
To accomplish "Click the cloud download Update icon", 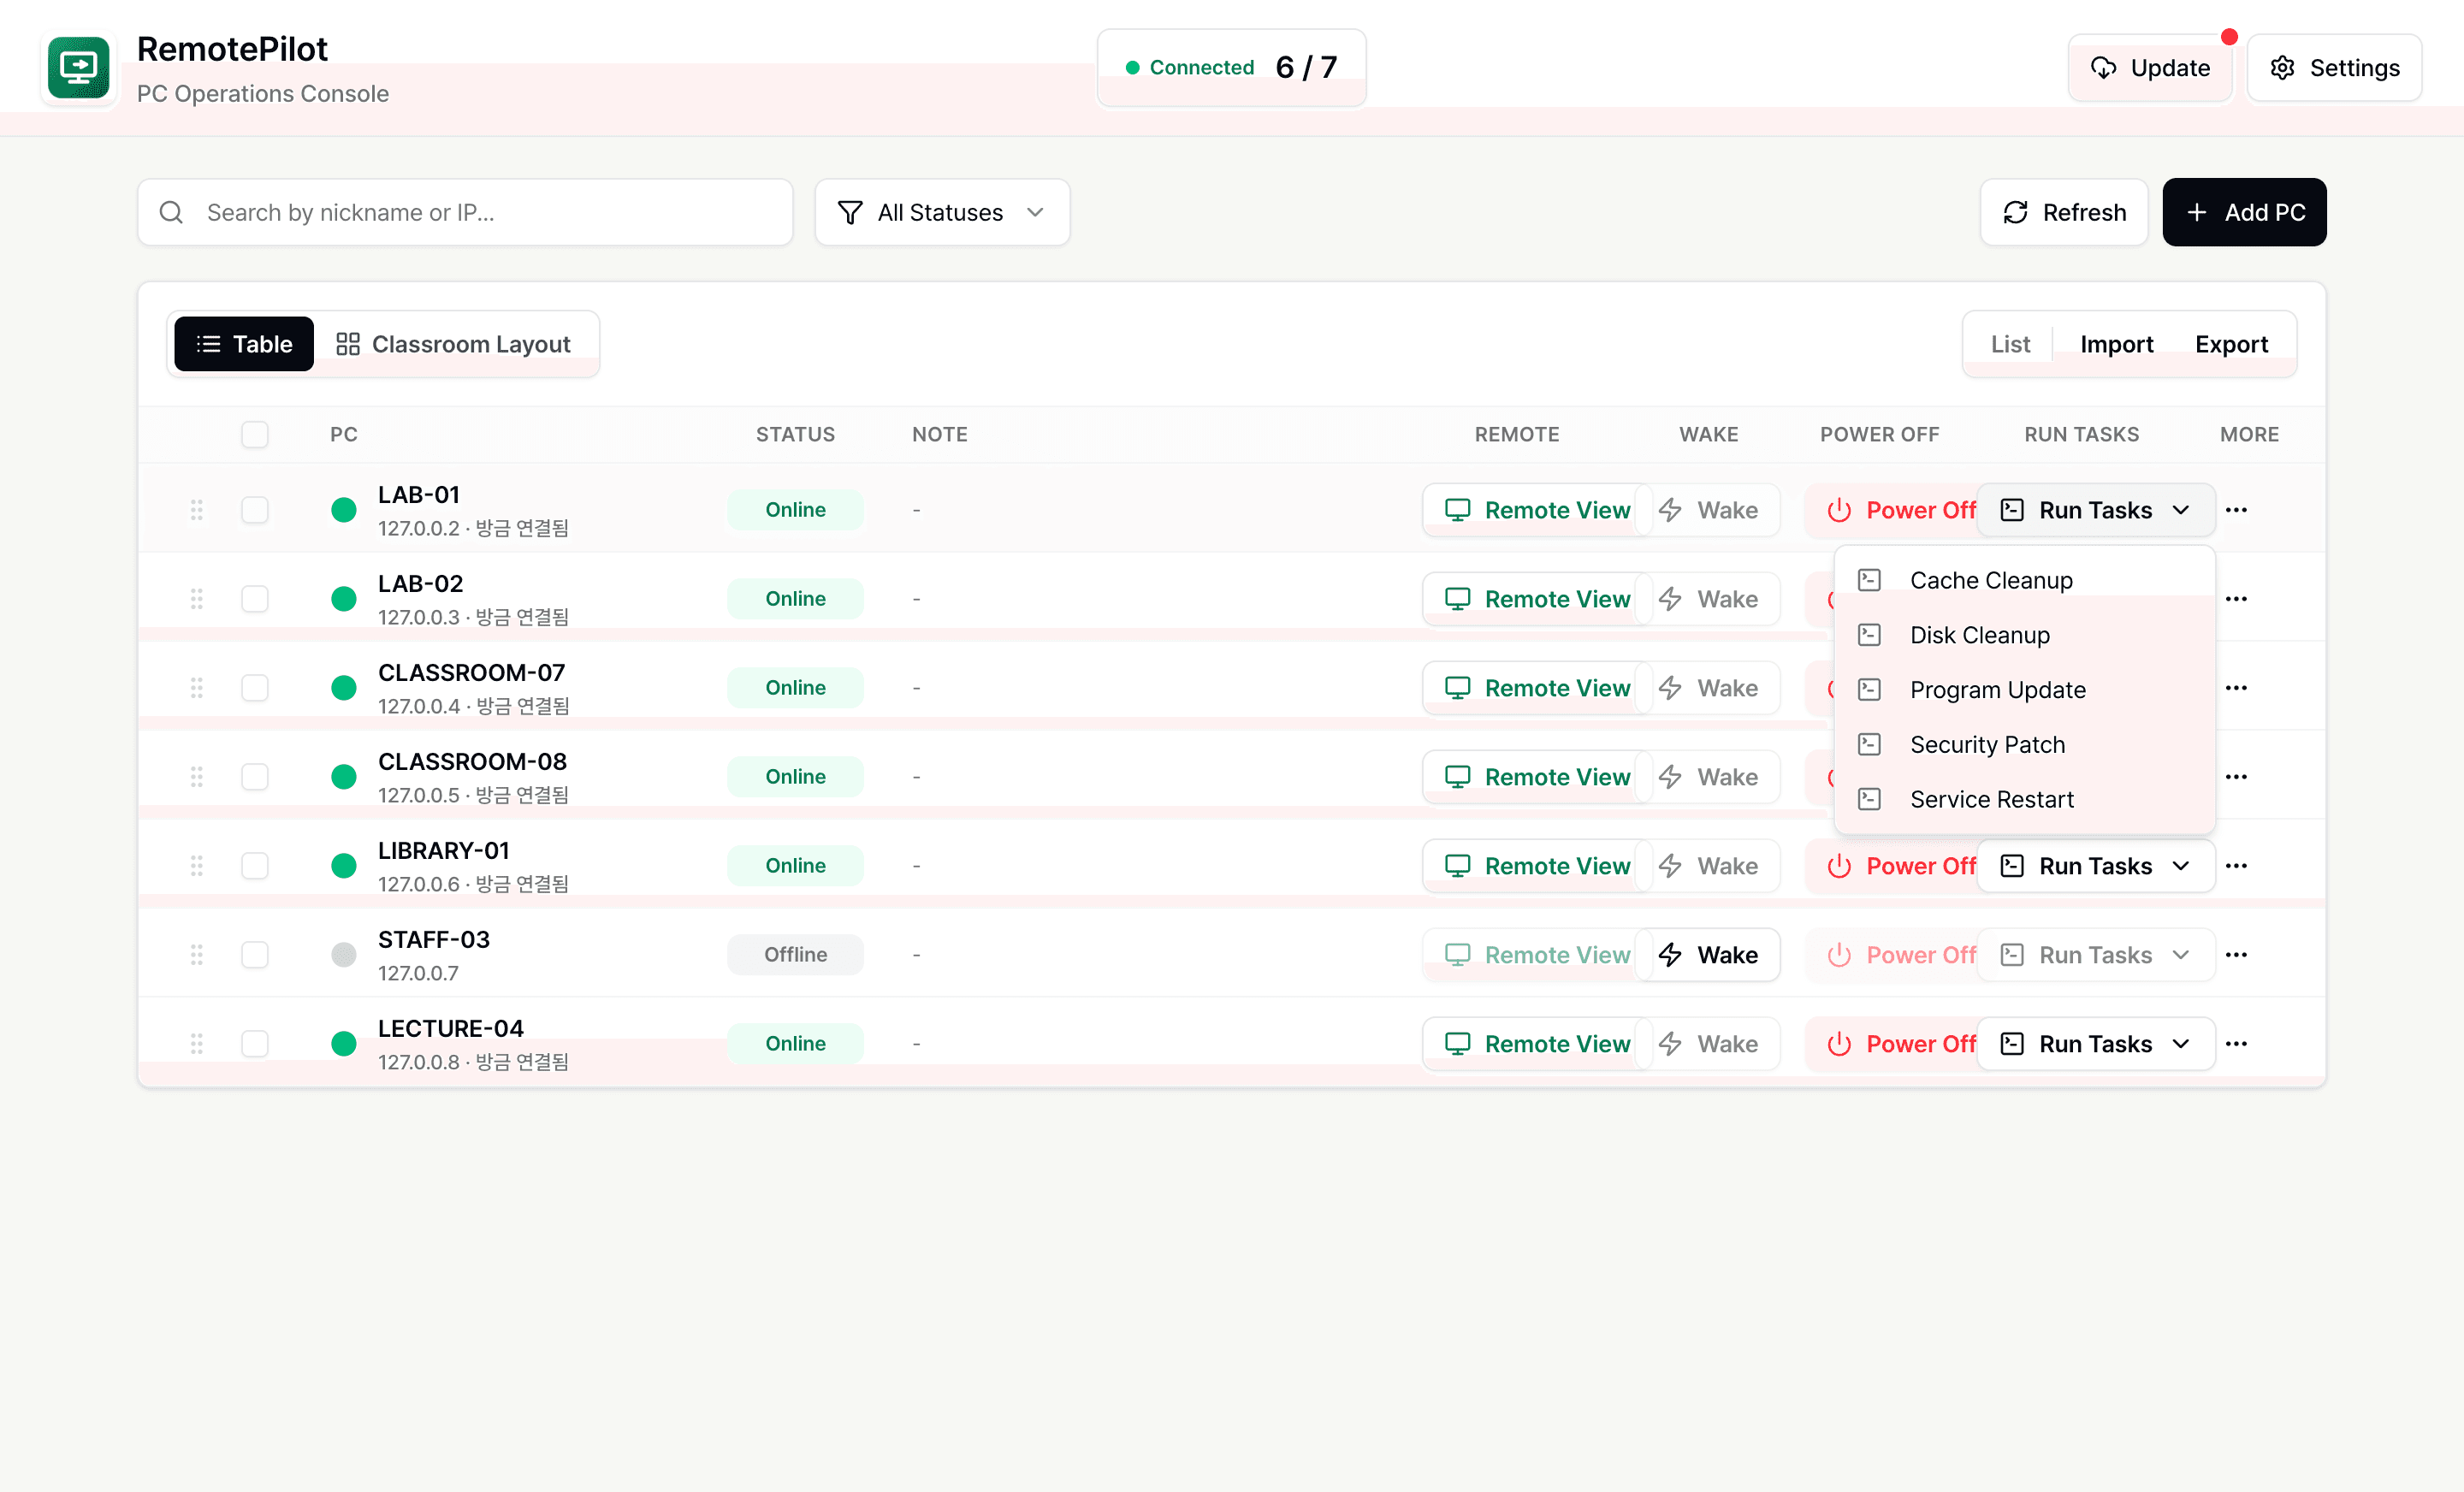I will [x=2103, y=68].
